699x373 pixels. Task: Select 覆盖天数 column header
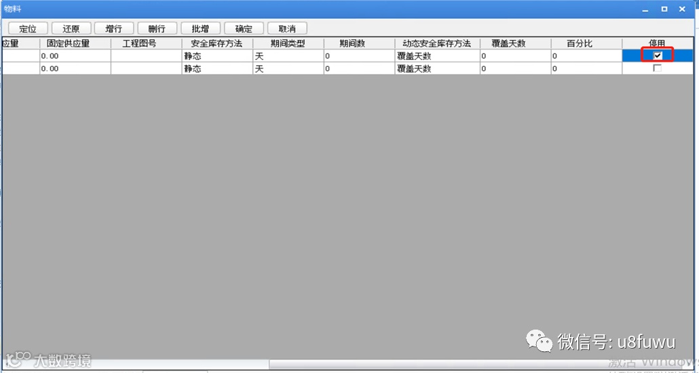point(515,43)
